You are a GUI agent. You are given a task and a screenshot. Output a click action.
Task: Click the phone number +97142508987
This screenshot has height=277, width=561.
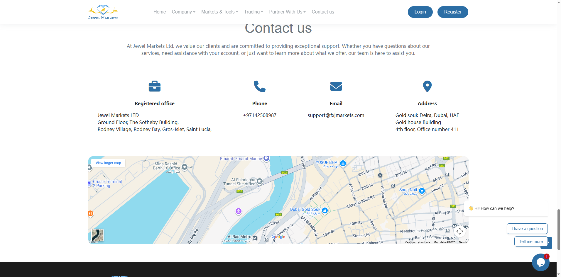[260, 115]
